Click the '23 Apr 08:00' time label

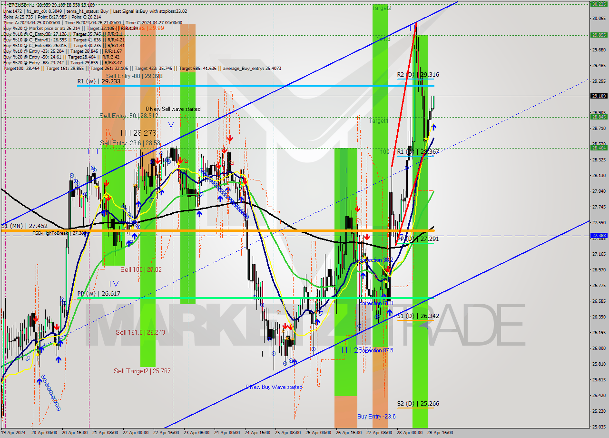[x=196, y=433]
